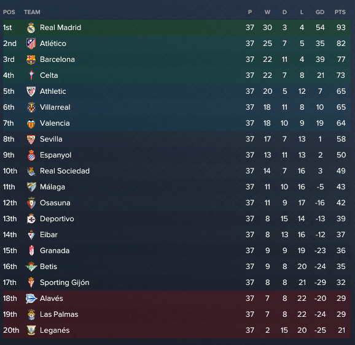Click the POS column header
Screen dimensions: 355x345
pyautogui.click(x=9, y=12)
